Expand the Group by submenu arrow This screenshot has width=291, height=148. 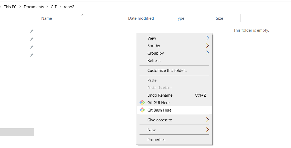point(207,53)
